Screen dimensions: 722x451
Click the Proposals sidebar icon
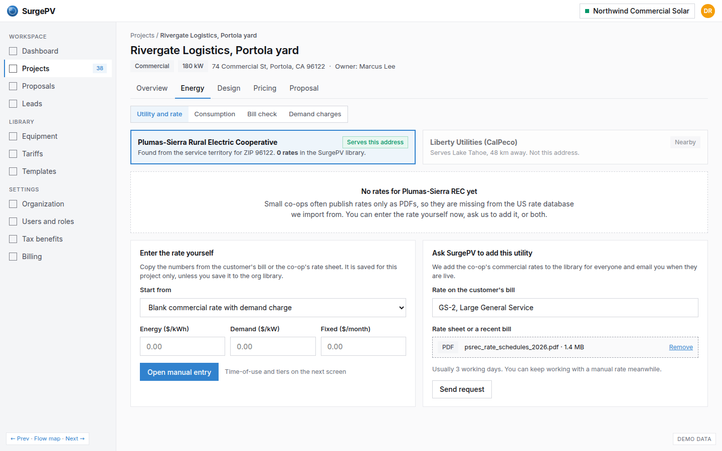pyautogui.click(x=13, y=86)
